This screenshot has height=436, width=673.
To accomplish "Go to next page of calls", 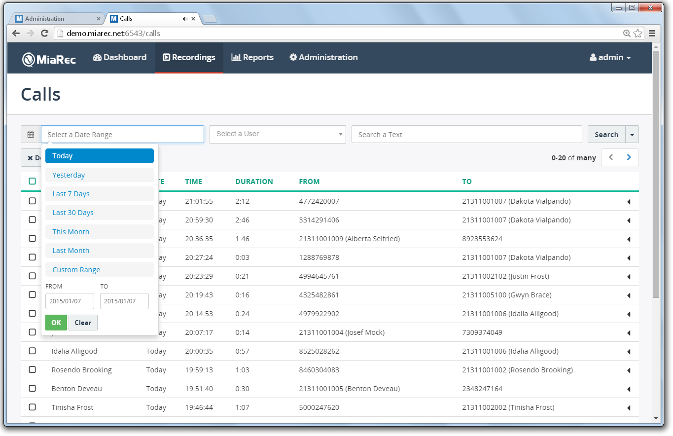I will 629,157.
